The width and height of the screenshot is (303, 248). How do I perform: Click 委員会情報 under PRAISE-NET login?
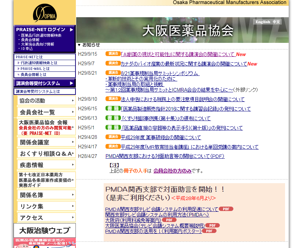(30, 40)
